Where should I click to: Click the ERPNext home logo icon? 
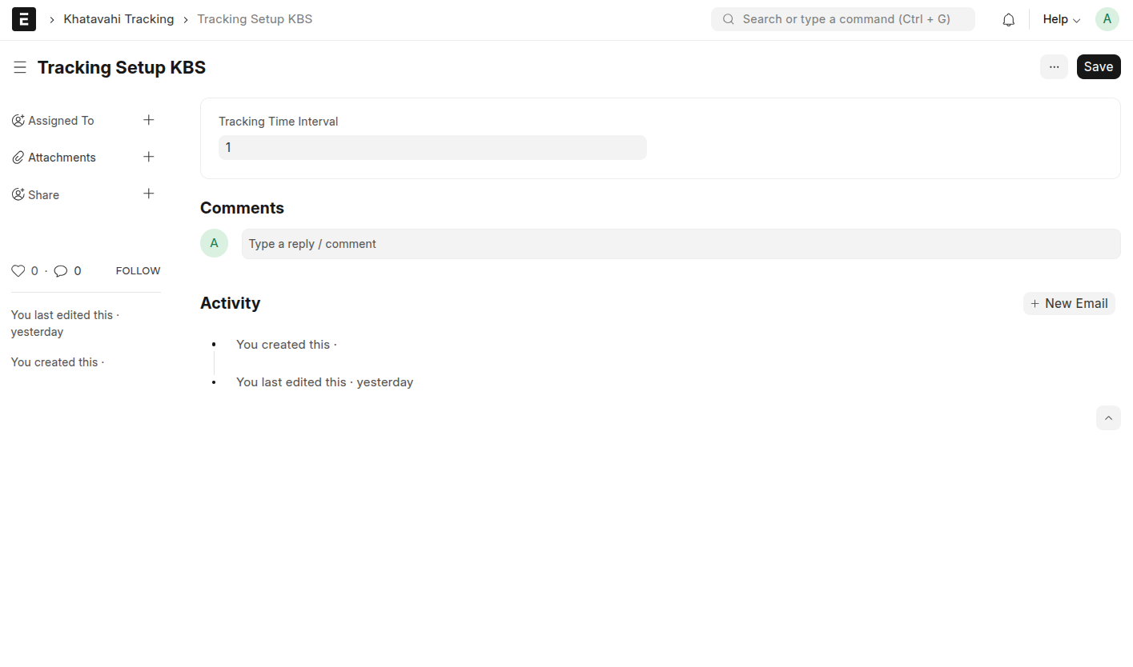coord(24,19)
